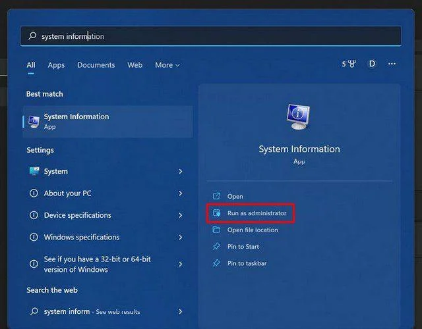422x329 pixels.
Task: Open the three-dots options menu
Action: (392, 64)
